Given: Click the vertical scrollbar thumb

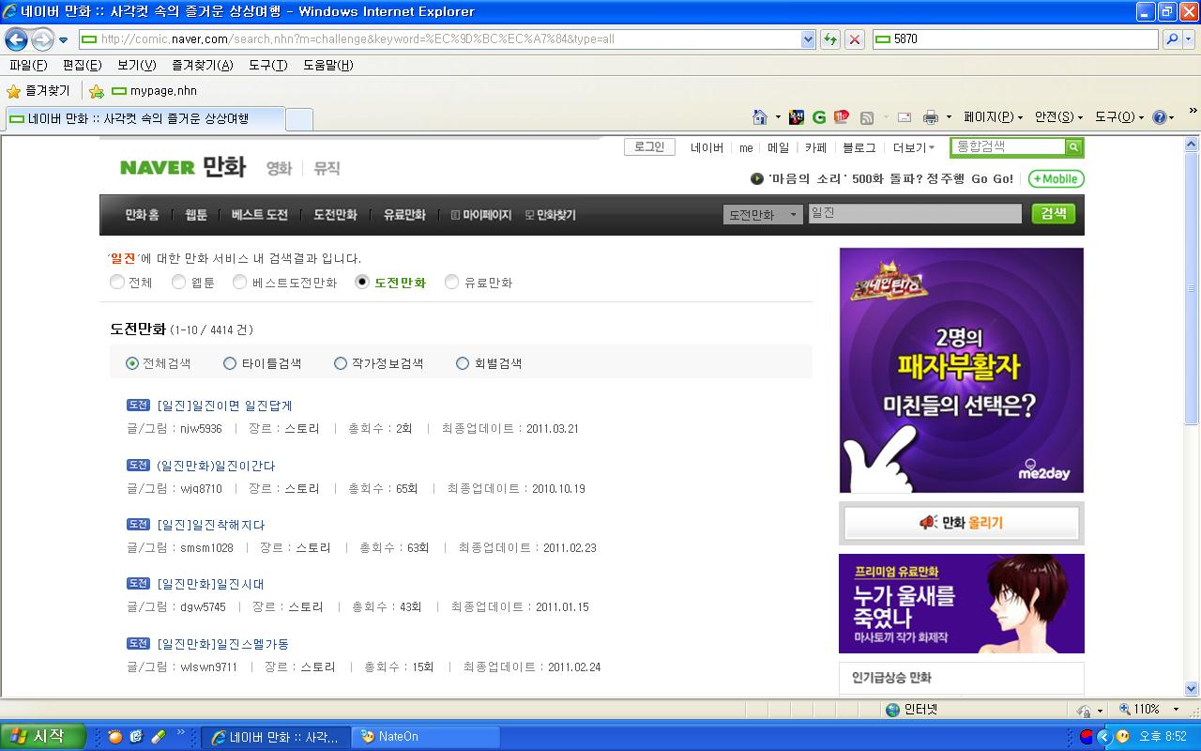Looking at the screenshot, I should [1192, 290].
